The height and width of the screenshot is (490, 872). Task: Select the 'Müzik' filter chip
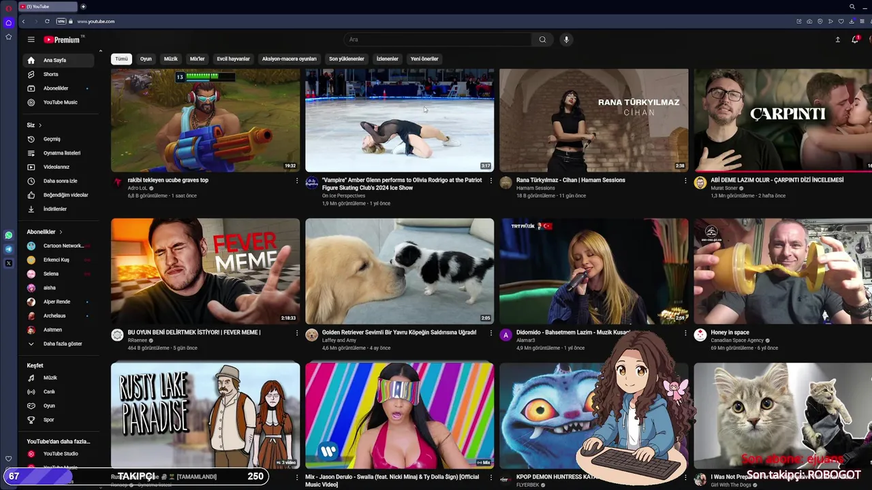point(170,59)
